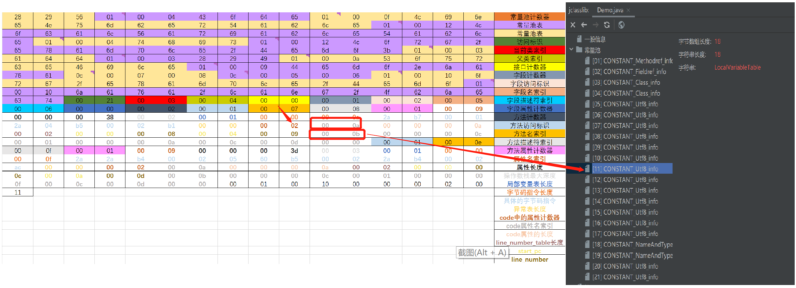Click the close (X) icon in jclasslib toolbar
Image resolution: width=796 pixels, height=288 pixels.
[573, 25]
